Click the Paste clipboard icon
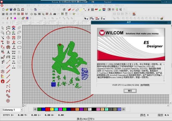Screen dimensions: 172x121 coord(35,10)
